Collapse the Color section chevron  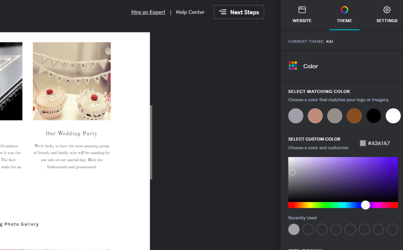(393, 66)
